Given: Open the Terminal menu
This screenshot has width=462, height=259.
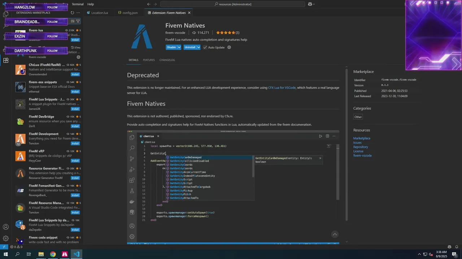Looking at the screenshot, I should (78, 4).
